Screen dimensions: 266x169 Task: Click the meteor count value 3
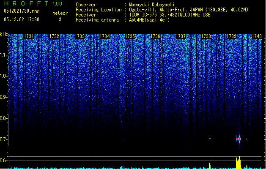point(60,19)
